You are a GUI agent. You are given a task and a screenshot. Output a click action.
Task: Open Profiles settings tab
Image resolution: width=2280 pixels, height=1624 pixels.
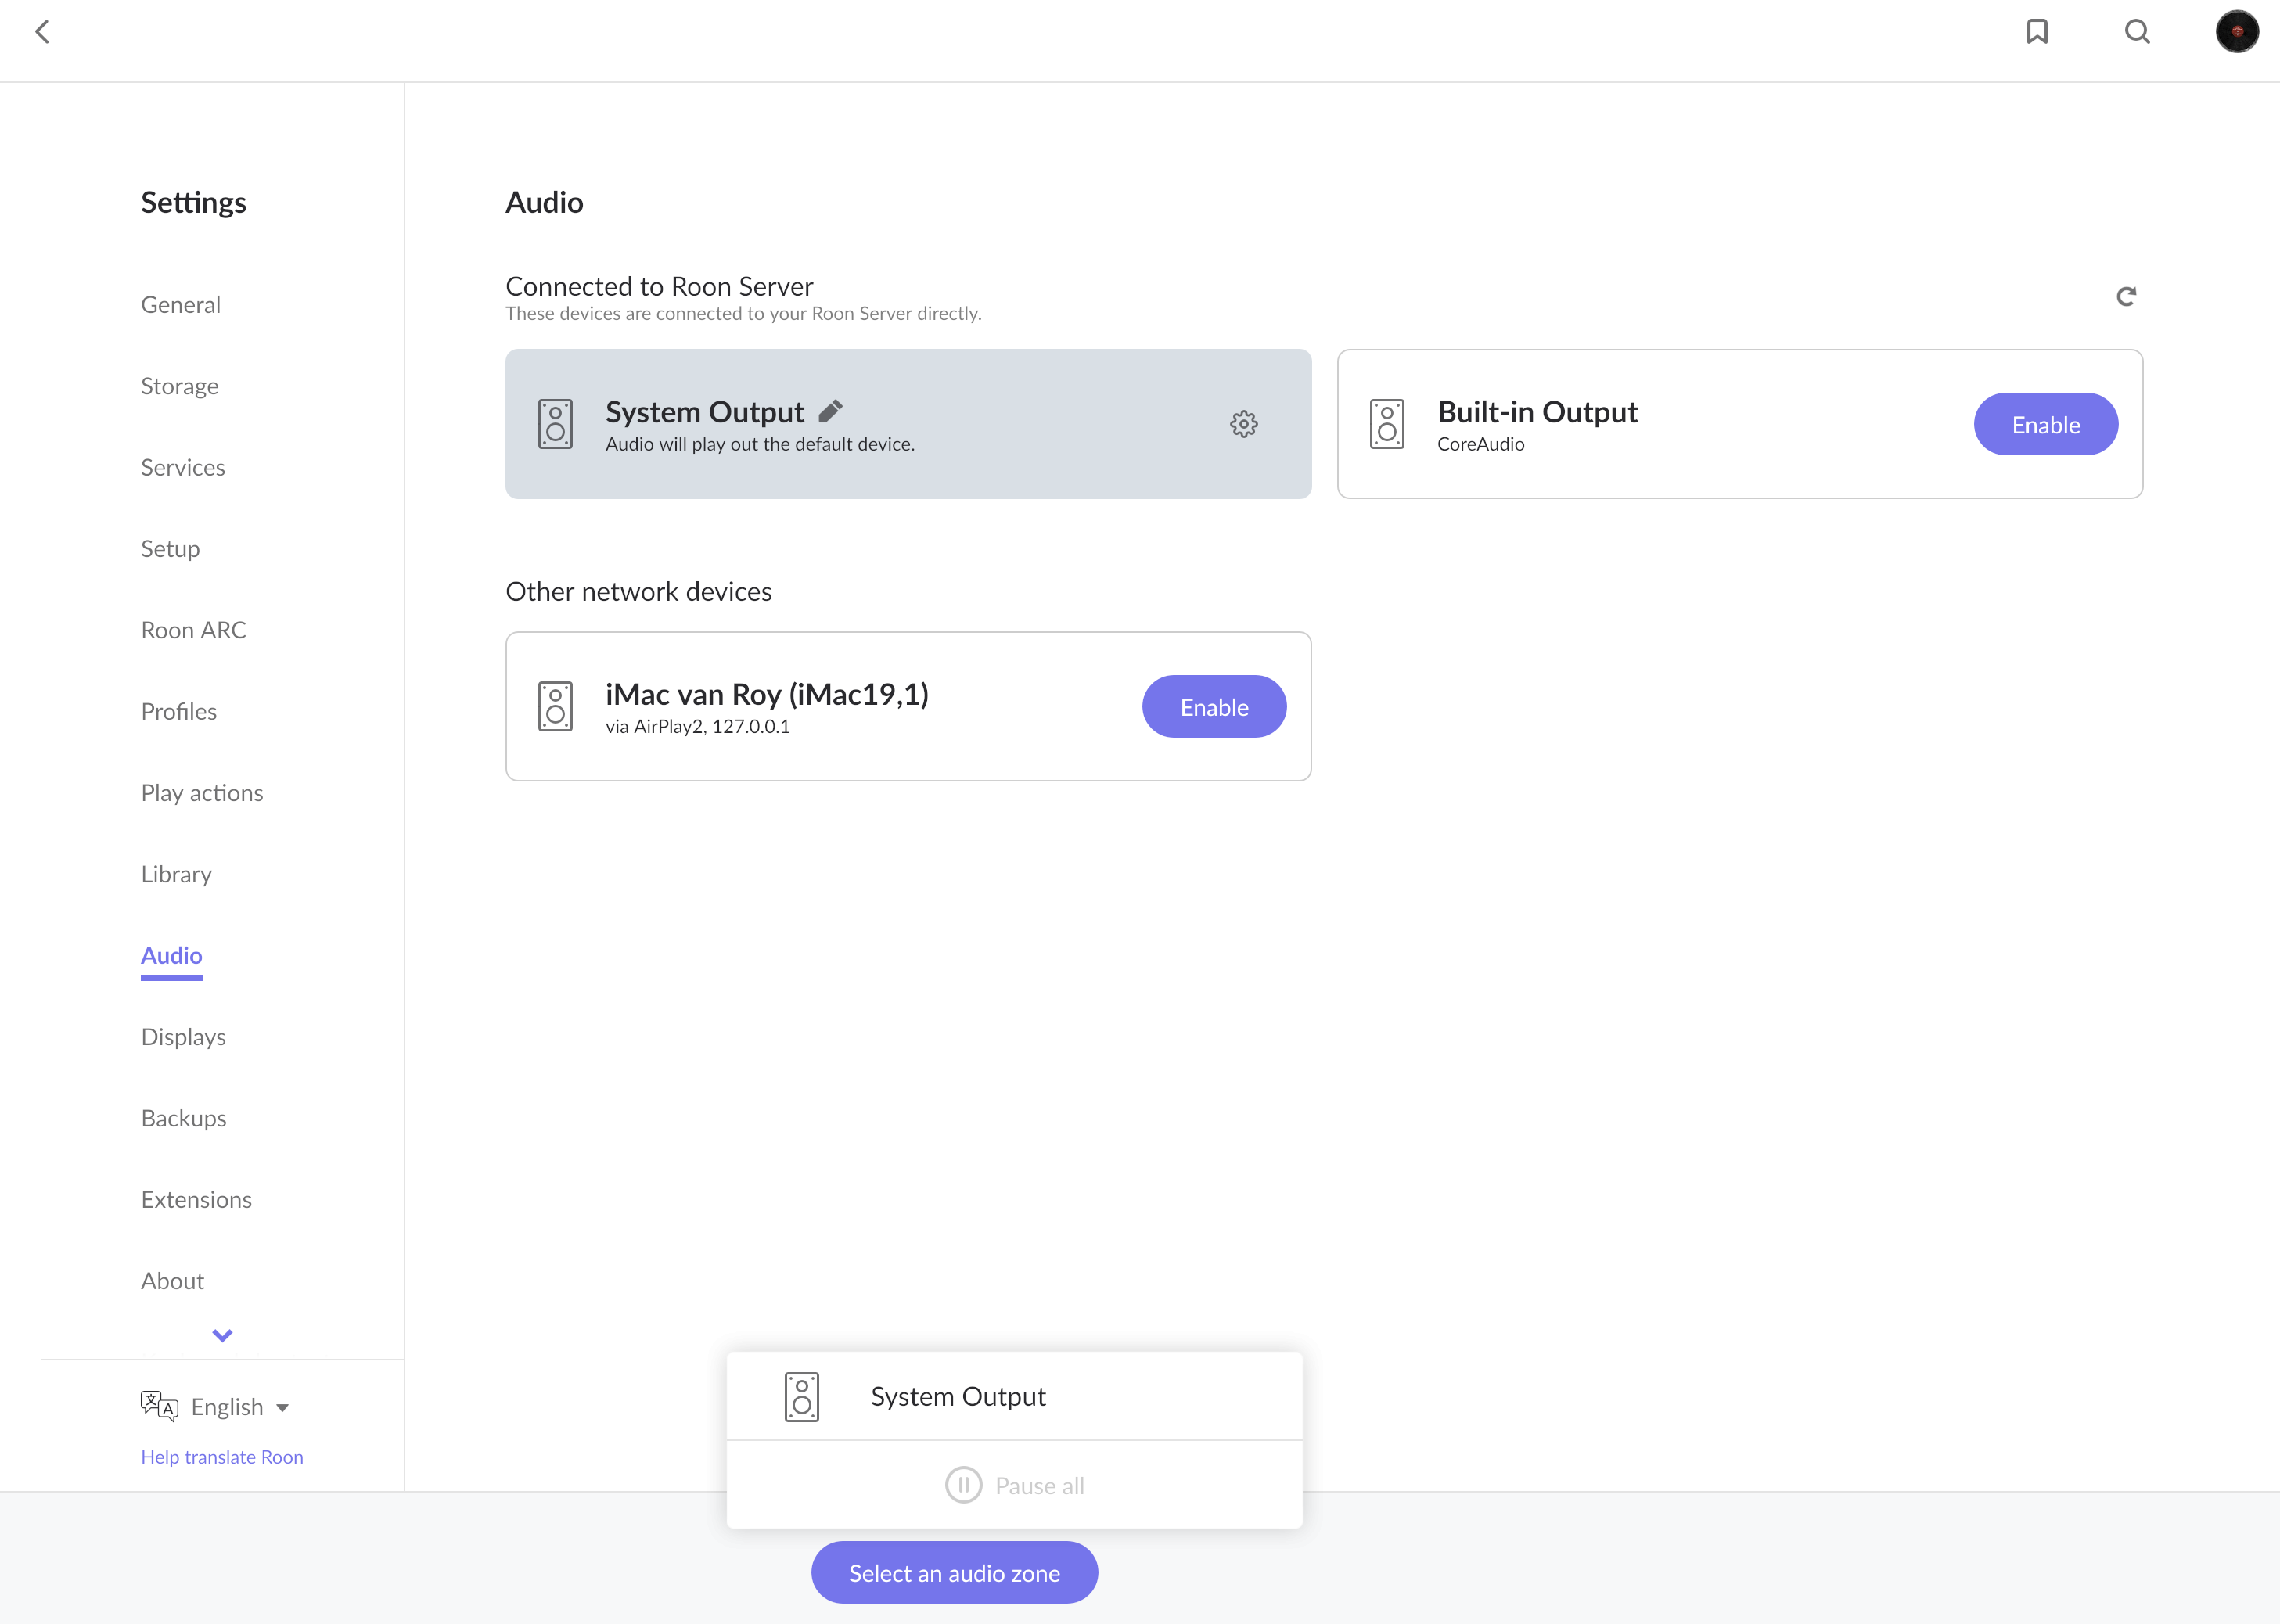(179, 711)
